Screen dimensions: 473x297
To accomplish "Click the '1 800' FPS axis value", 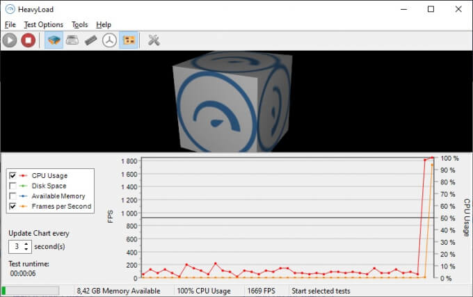I will pyautogui.click(x=129, y=161).
